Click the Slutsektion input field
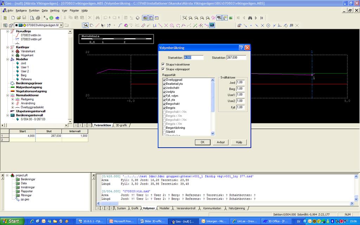Screen dimensions: 360x225 point(237,58)
